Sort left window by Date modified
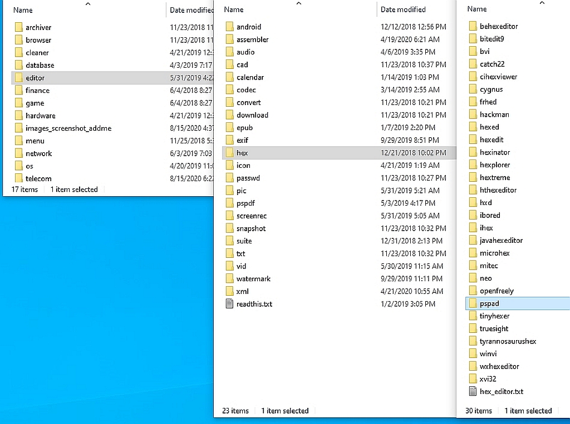Viewport: 570px width, 424px height. pos(191,10)
